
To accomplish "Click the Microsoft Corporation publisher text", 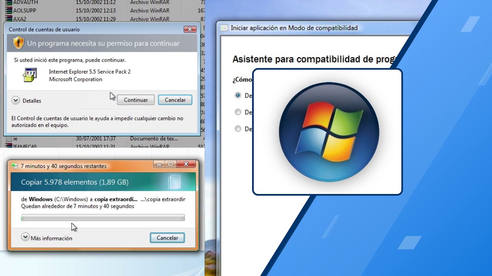I will pyautogui.click(x=76, y=79).
